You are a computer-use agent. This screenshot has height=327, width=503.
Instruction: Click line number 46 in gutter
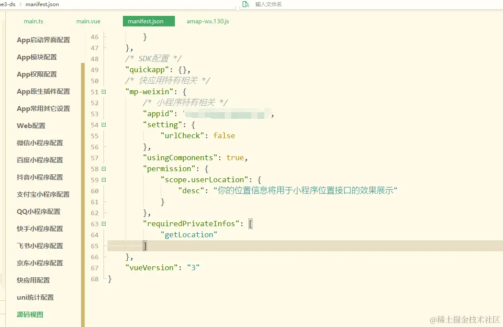[x=95, y=37]
